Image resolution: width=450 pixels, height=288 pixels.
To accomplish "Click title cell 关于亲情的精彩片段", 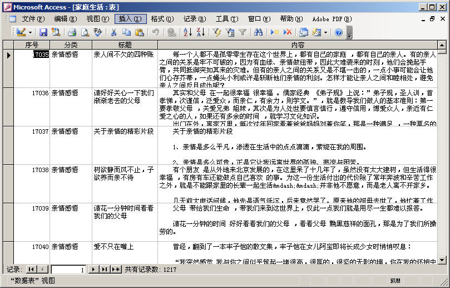I will (x=125, y=145).
